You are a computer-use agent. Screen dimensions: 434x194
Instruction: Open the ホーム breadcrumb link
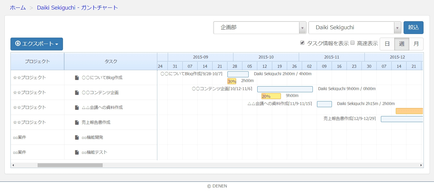[18, 7]
